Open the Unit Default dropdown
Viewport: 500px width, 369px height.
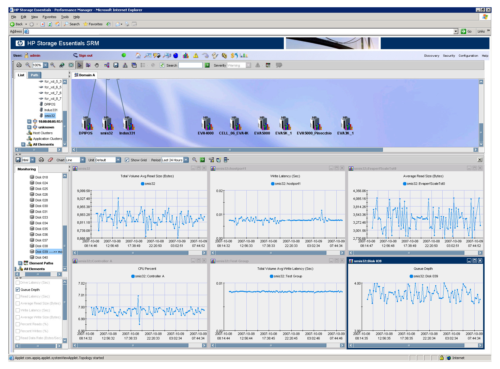point(118,160)
